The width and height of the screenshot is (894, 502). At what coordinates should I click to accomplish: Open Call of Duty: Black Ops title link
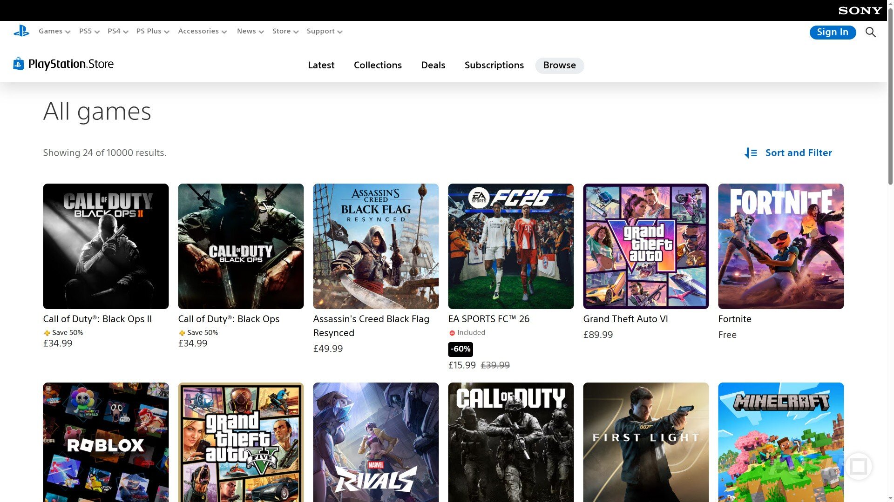[229, 319]
